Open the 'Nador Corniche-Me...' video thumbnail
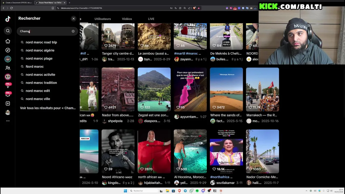The width and height of the screenshot is (345, 194). tap(263, 151)
